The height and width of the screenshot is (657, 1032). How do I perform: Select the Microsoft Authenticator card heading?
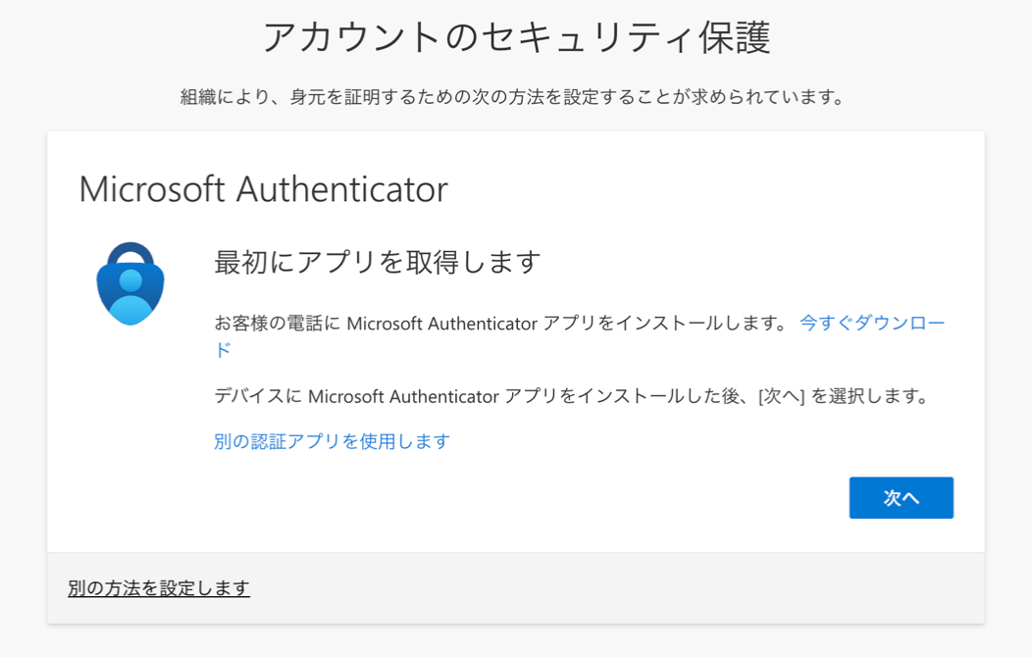(x=263, y=189)
